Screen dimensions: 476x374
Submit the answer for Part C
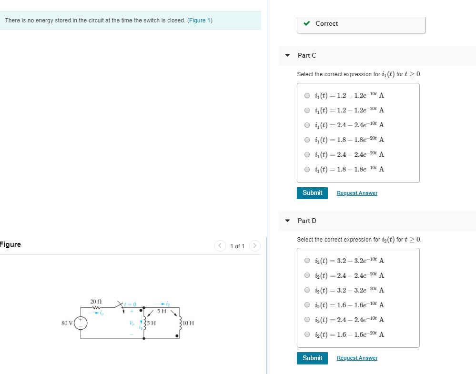tap(312, 193)
